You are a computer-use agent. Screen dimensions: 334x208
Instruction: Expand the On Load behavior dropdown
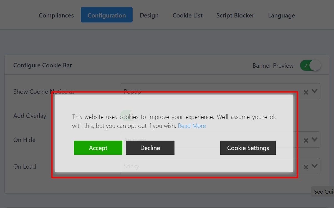[x=314, y=166]
